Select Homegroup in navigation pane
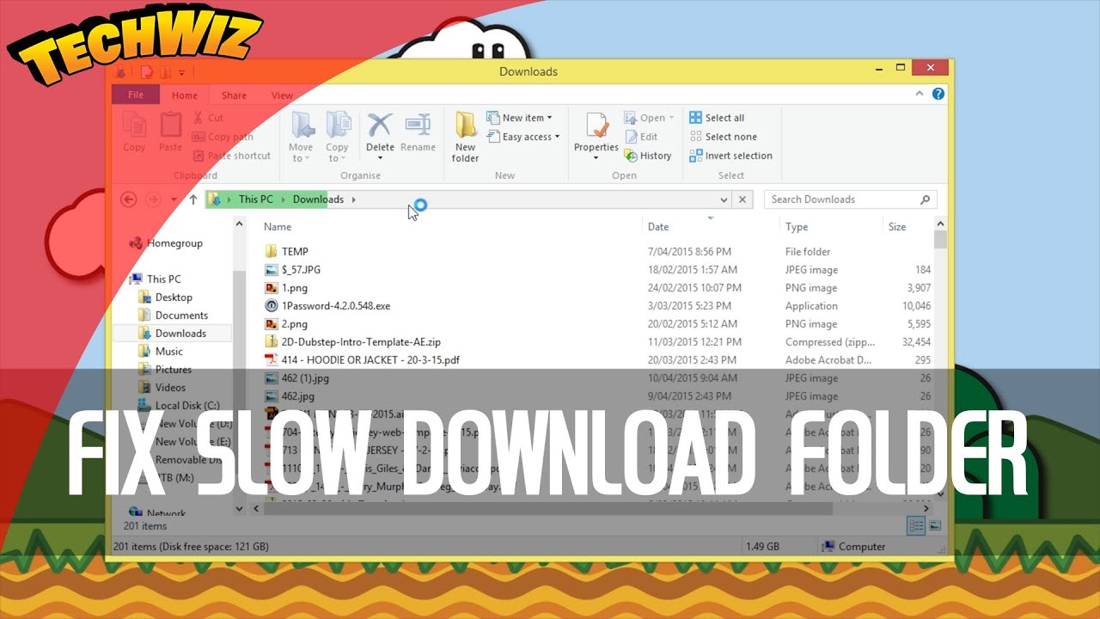Screen dimensions: 1100x619 coord(166,243)
